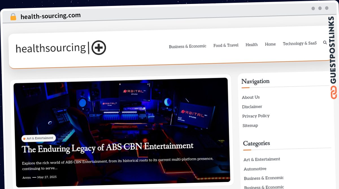Click the author name Arsya
The image size is (339, 189).
pyautogui.click(x=27, y=177)
